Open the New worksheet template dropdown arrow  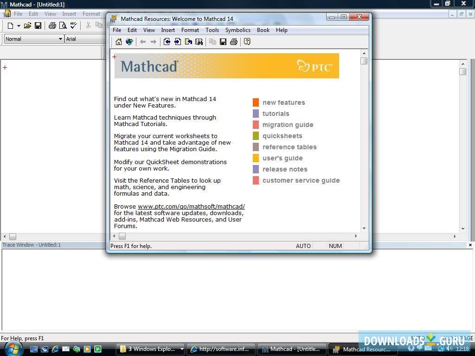[19, 26]
